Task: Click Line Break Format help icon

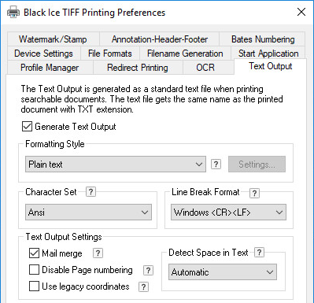Action: click(x=254, y=193)
